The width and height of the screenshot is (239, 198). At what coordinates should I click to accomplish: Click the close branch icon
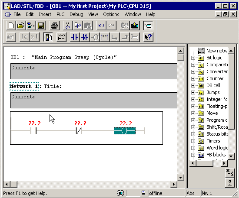point(125,37)
